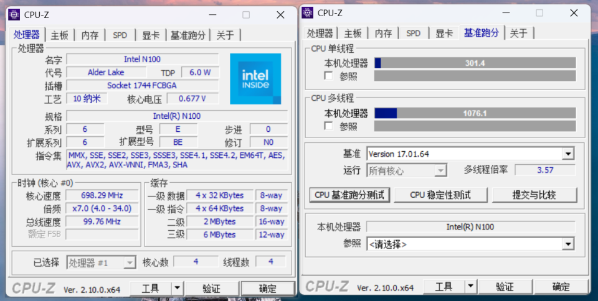The image size is (598, 301).
Task: Click 本机处理器 Intel(R) N100 field in benchmark
Action: (x=470, y=227)
